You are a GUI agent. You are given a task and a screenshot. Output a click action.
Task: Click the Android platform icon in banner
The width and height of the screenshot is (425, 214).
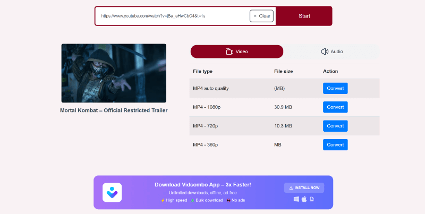tap(312, 199)
